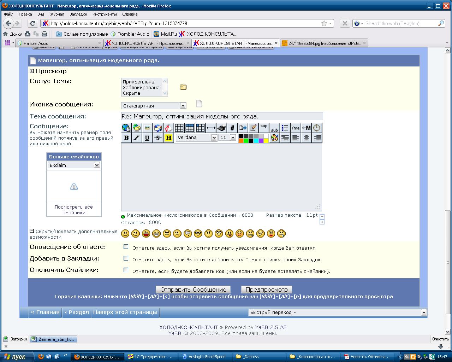Viewport: 452px width, 362px height.
Task: Click the /me action icon
Action: click(x=296, y=128)
